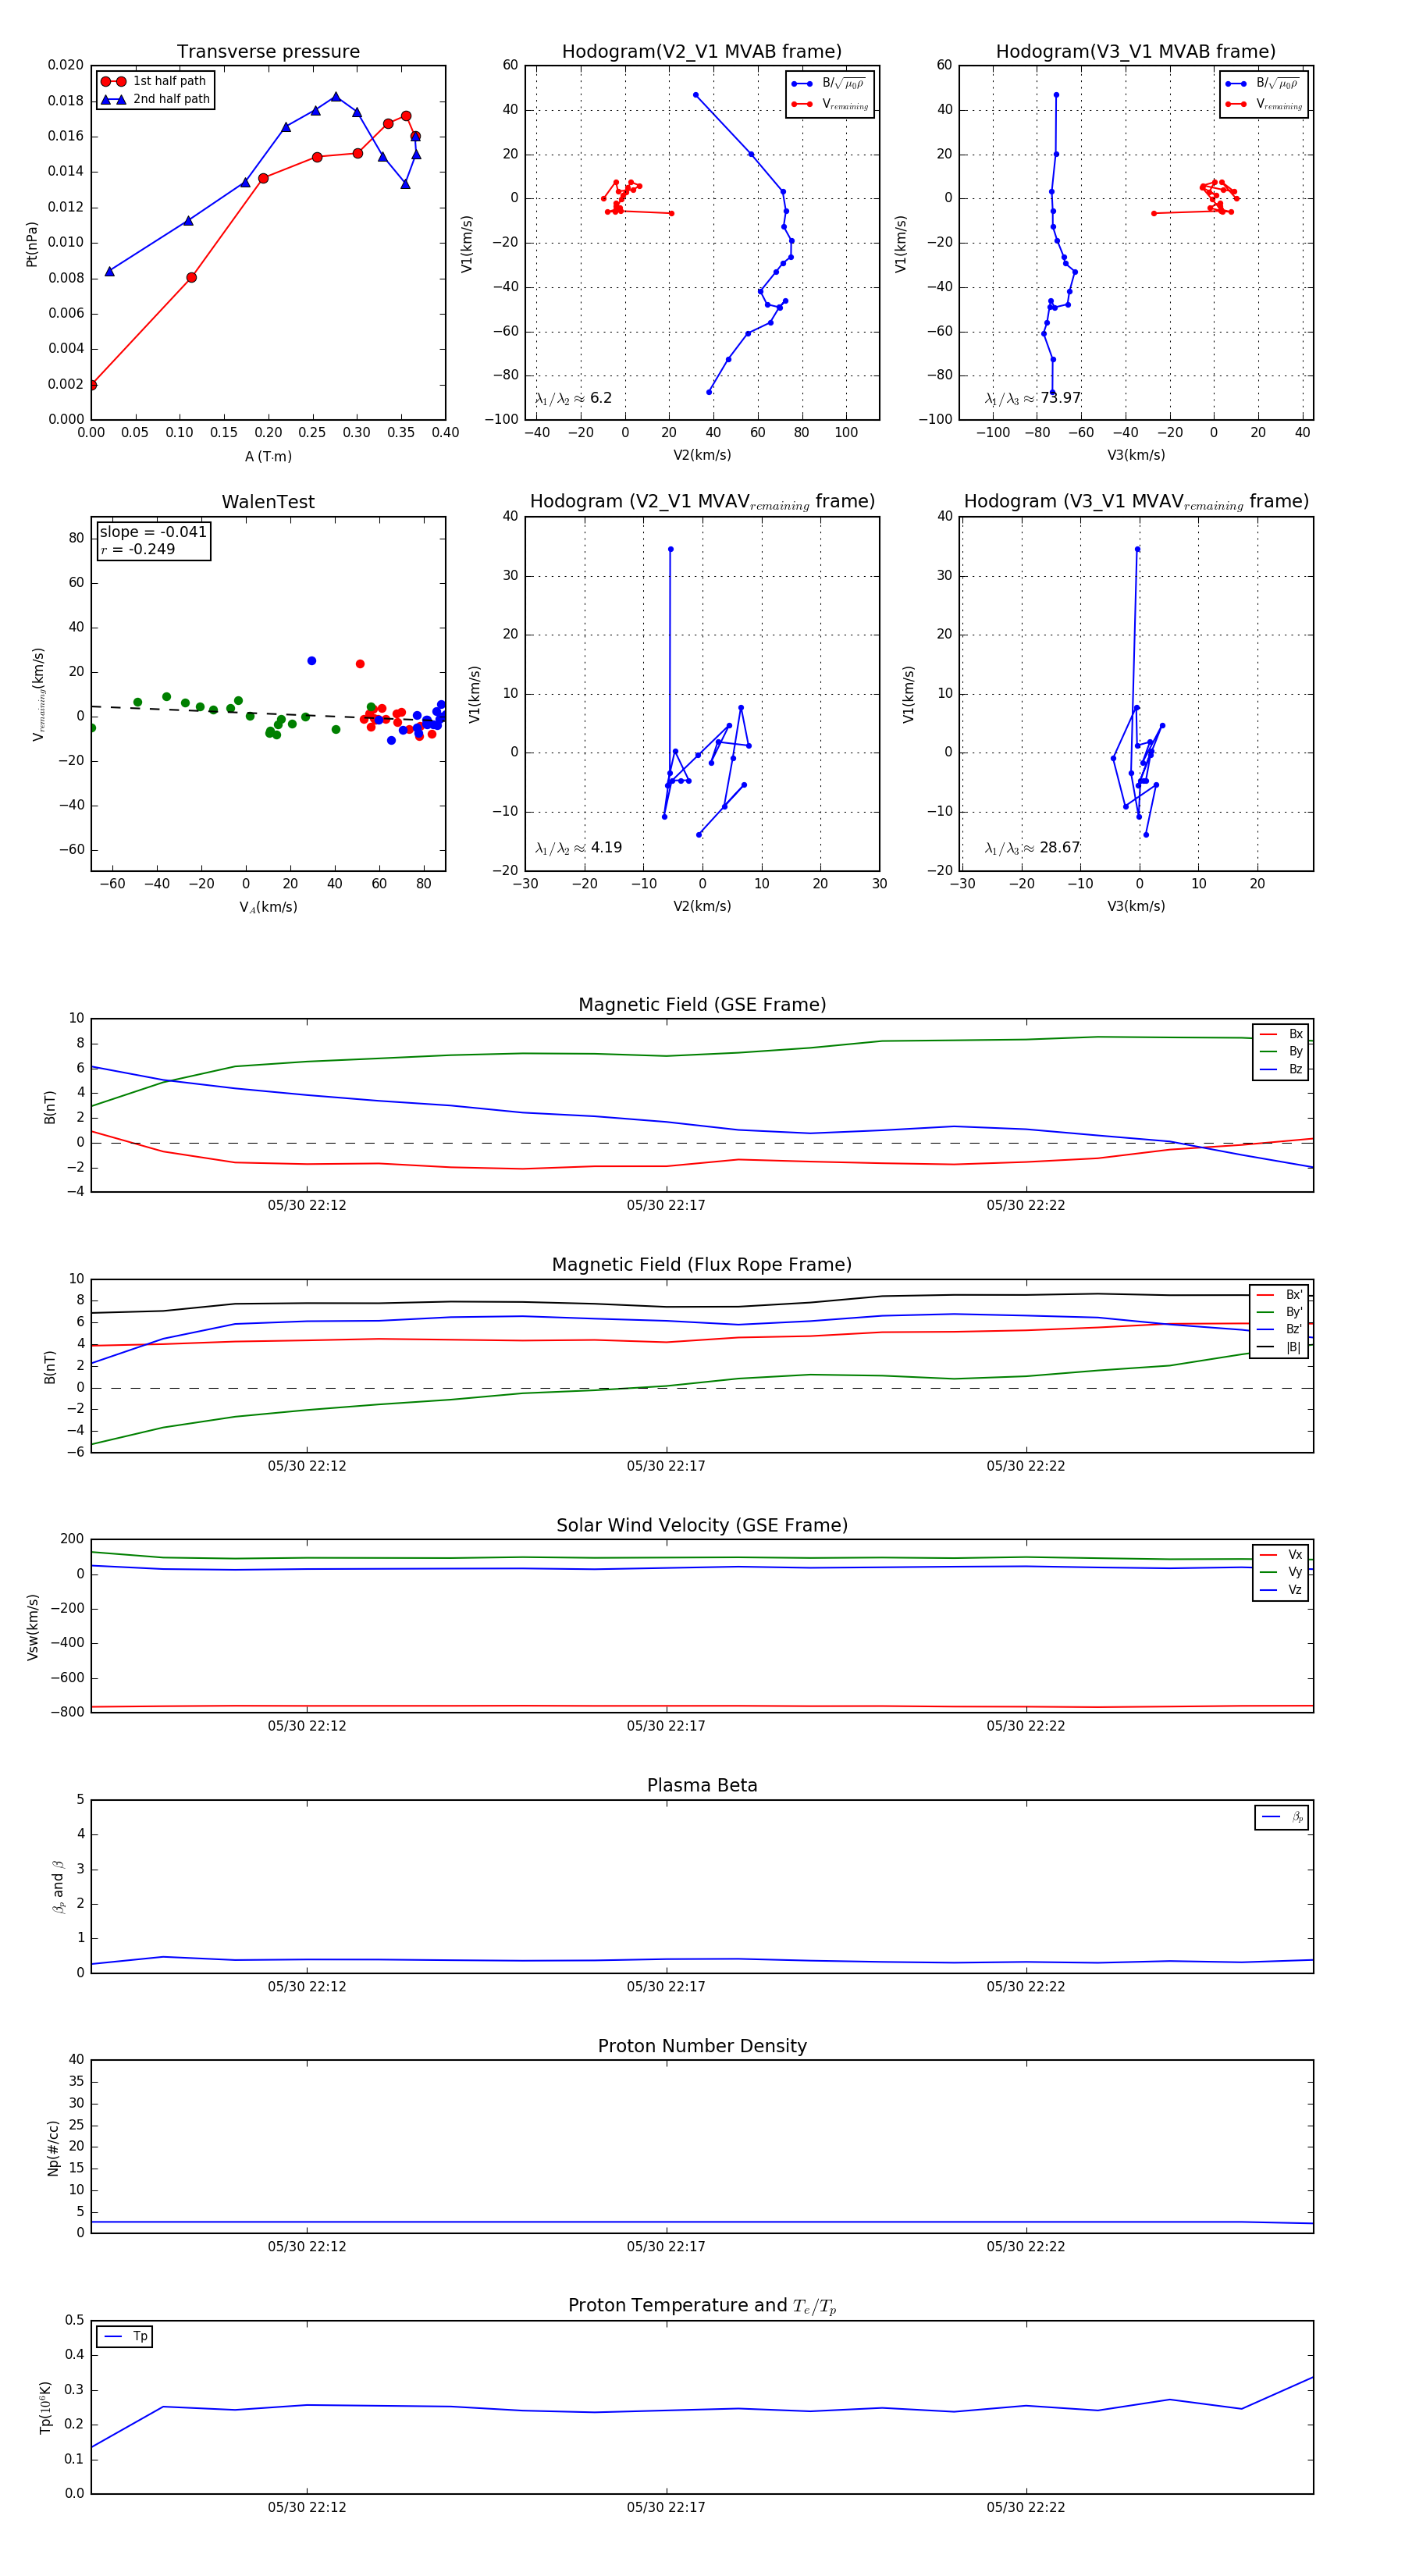The height and width of the screenshot is (2576, 1405).
Task: Click the By legend entry in GSE field plot
Action: [1281, 1051]
